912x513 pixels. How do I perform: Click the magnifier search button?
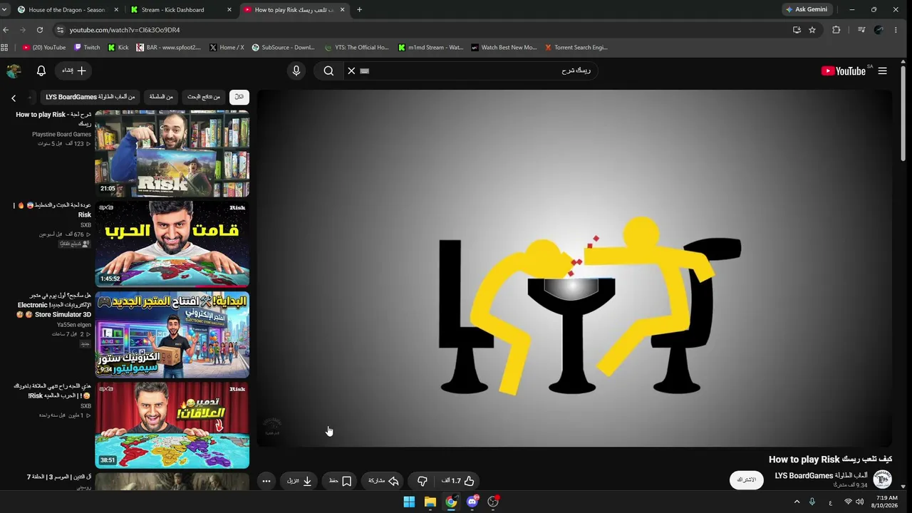pos(328,71)
